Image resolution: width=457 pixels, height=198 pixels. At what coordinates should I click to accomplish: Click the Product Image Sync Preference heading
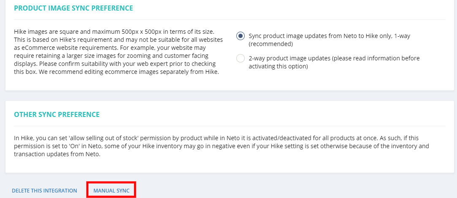coord(73,8)
